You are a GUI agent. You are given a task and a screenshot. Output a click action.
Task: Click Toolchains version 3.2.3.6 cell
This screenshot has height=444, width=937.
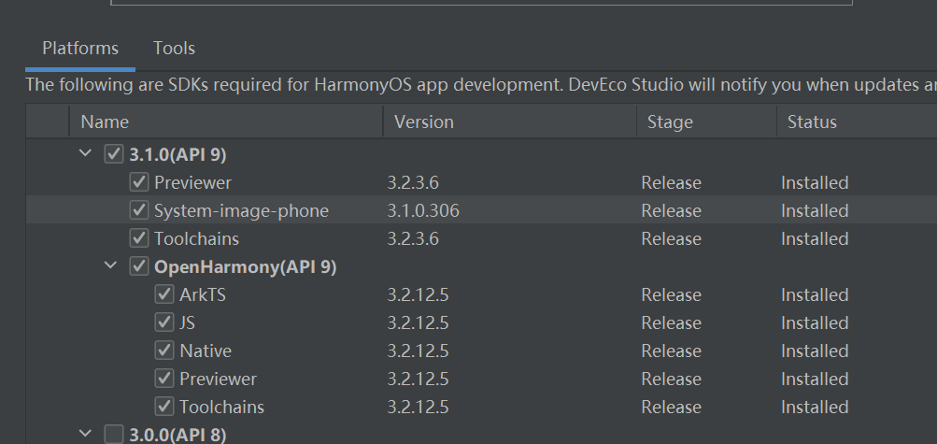413,238
